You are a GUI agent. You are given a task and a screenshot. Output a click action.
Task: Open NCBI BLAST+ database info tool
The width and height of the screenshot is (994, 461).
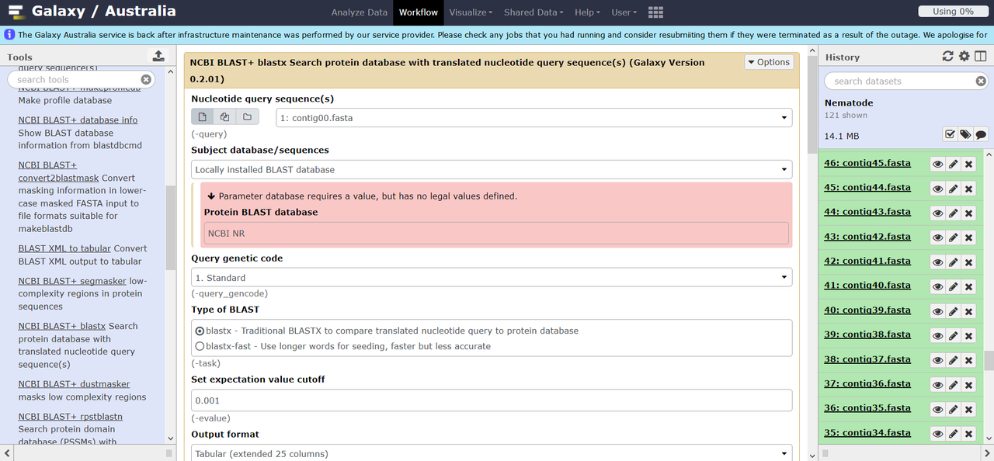click(78, 120)
